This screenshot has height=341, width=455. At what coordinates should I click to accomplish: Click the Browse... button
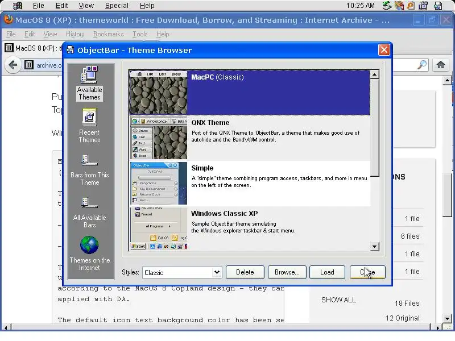coord(287,272)
